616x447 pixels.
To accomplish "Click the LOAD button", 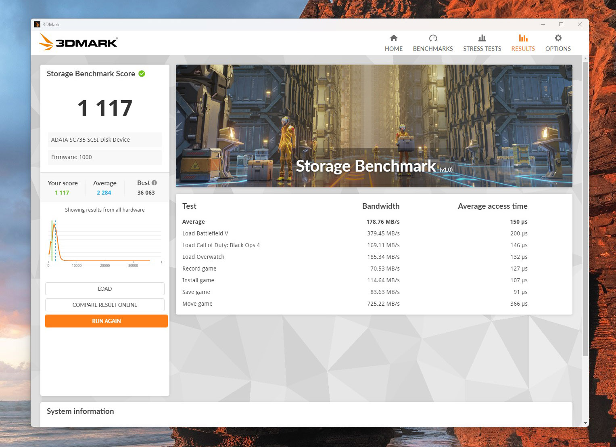I will (105, 289).
